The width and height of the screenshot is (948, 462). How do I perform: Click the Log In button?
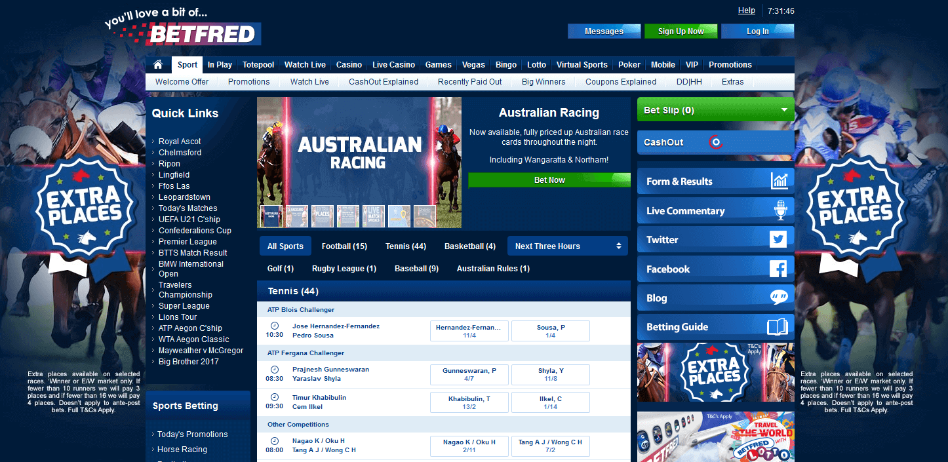click(x=758, y=31)
